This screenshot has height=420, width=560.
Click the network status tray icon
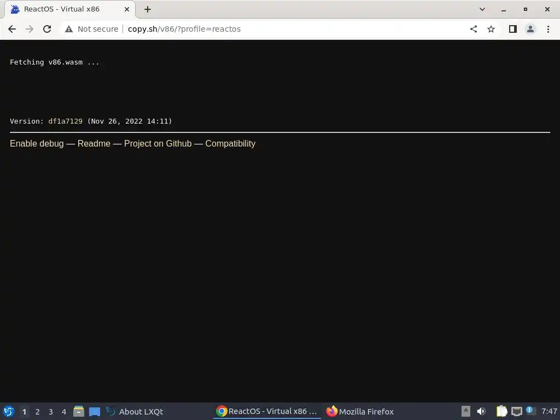tap(516, 411)
